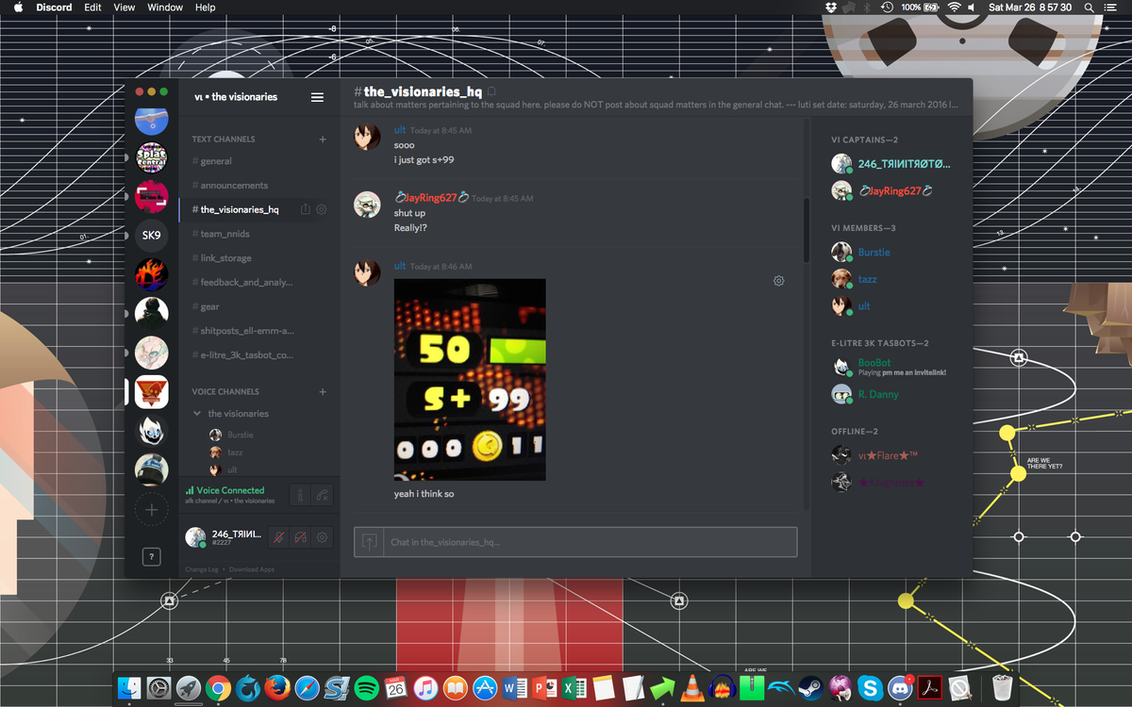Disconnect from the voice channel
The width and height of the screenshot is (1132, 707).
coord(323,495)
